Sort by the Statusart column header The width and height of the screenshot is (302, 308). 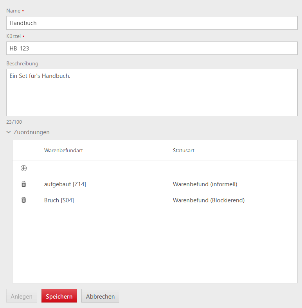183,150
